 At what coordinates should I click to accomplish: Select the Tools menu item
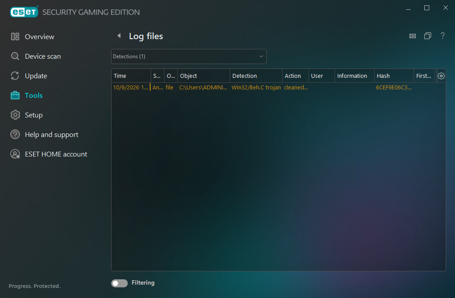click(x=34, y=95)
